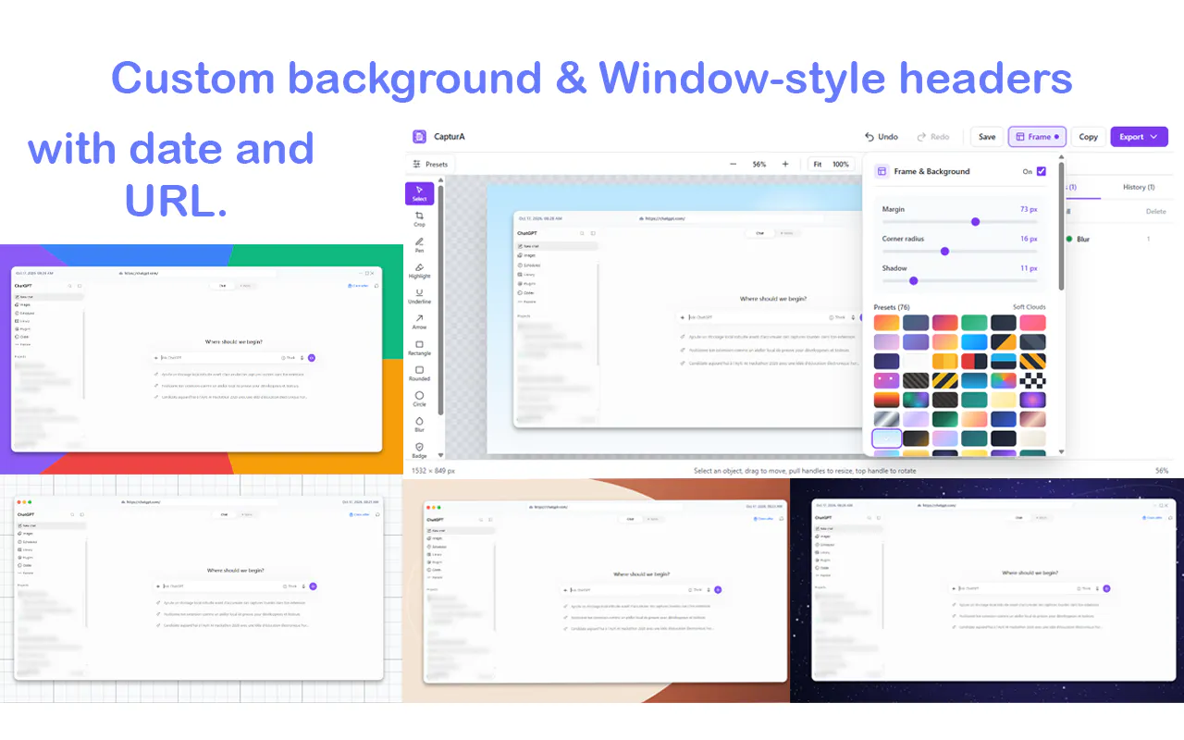Click the tool list scroll-down arrow
Image resolution: width=1184 pixels, height=740 pixels.
(440, 455)
